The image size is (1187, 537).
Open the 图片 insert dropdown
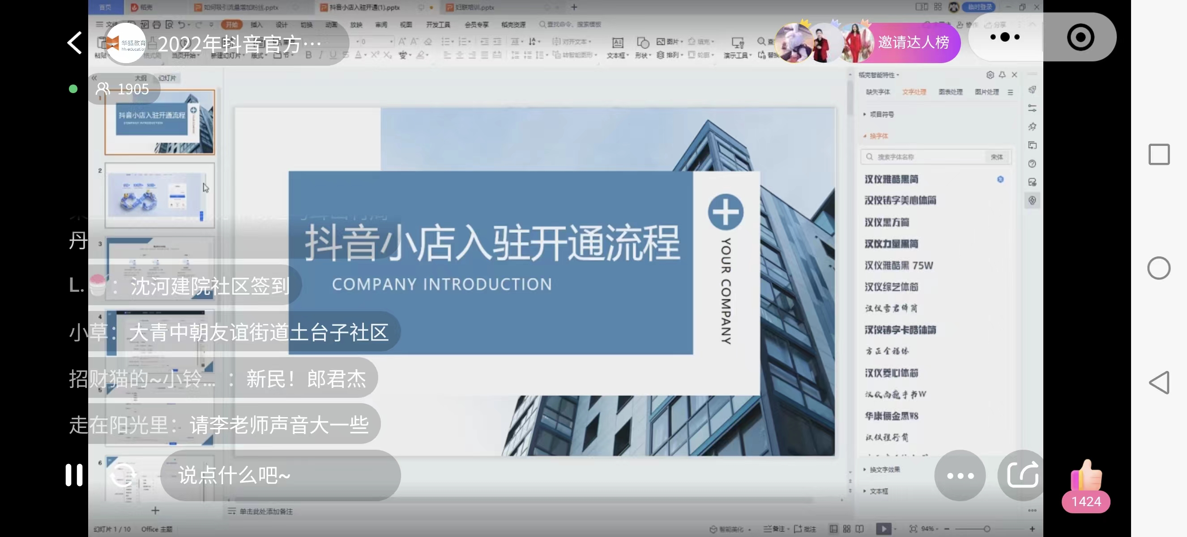(670, 42)
